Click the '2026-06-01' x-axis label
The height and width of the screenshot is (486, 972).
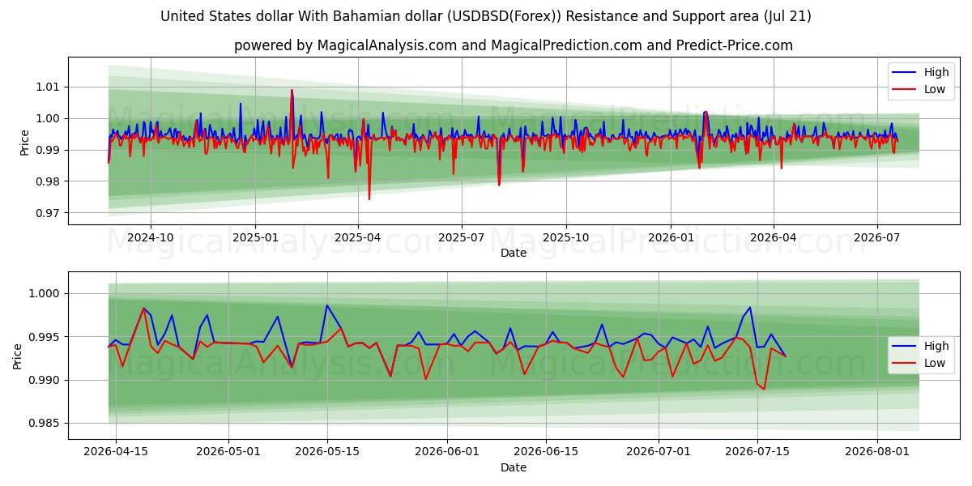(448, 453)
